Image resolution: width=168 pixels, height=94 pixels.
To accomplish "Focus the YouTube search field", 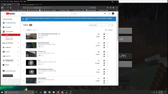I will pyautogui.click(x=46, y=14).
